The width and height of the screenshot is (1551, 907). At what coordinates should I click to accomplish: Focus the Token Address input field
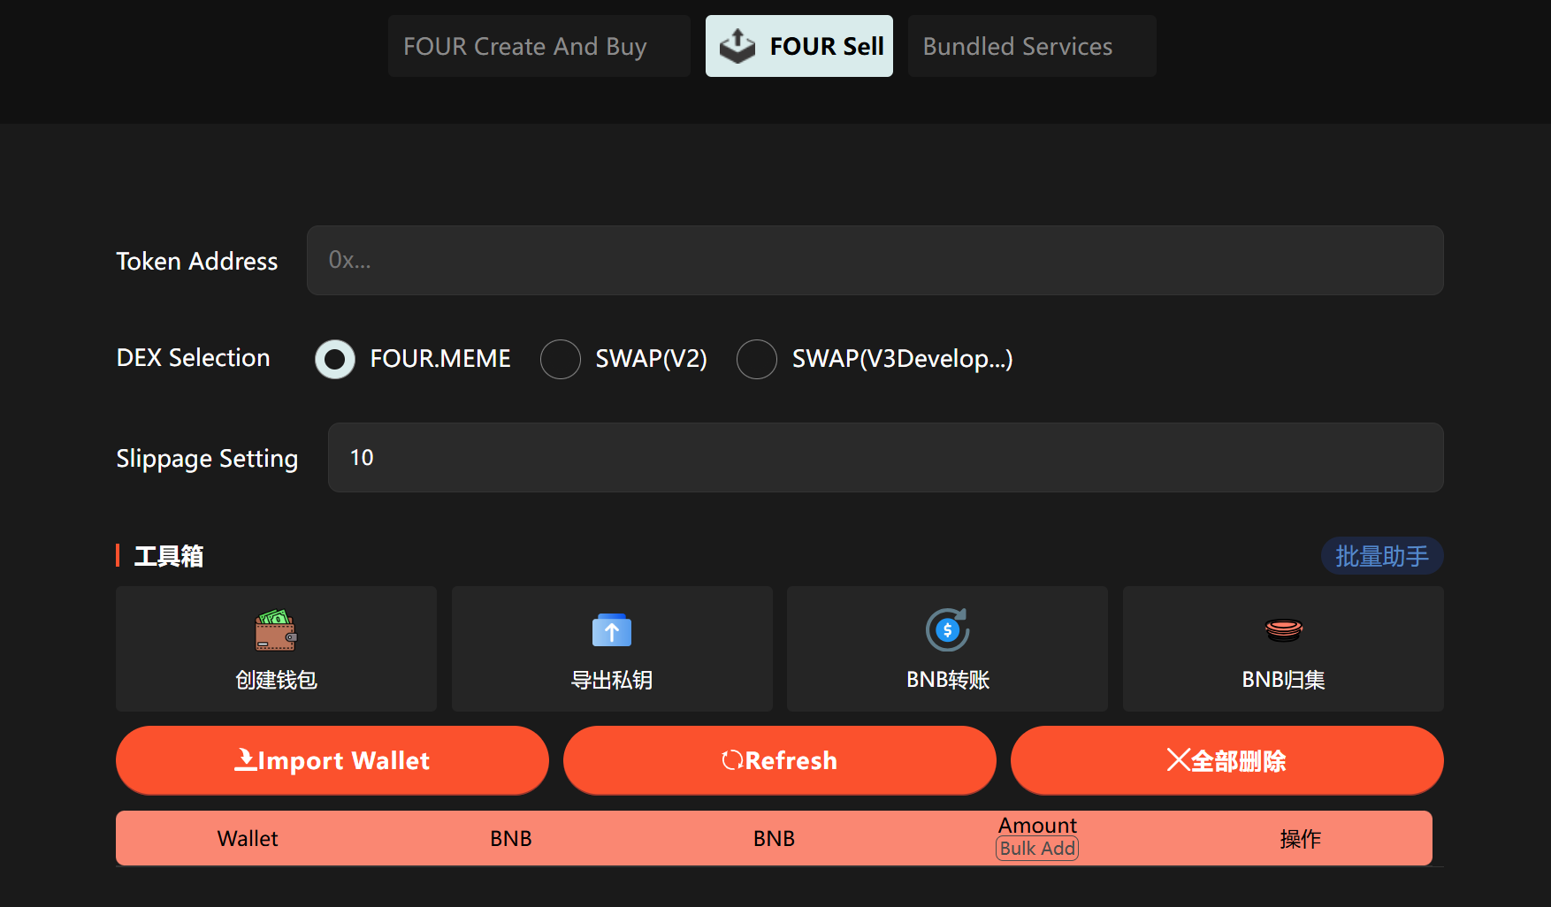tap(875, 260)
